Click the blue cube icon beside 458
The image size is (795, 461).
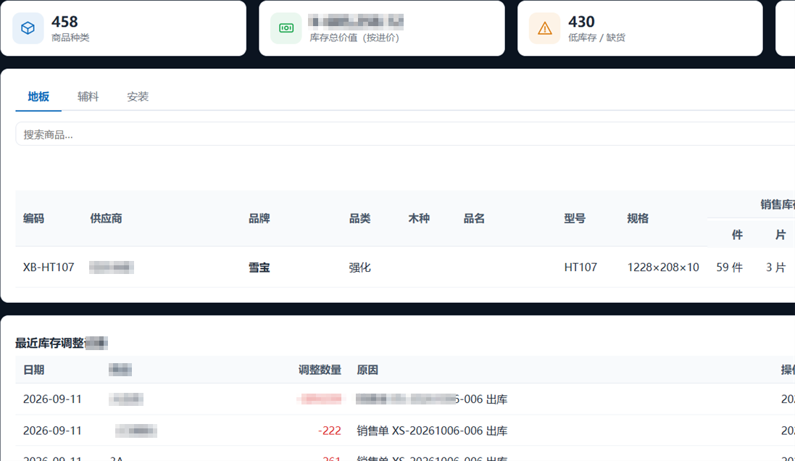28,28
